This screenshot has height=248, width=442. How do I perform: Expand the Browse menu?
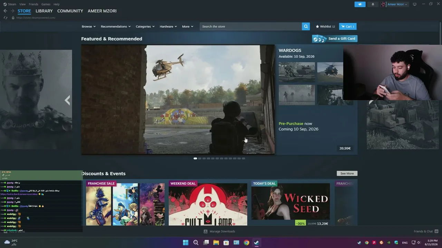tap(88, 27)
